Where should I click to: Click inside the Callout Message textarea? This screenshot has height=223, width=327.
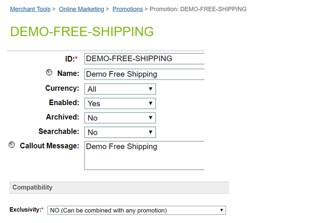(x=144, y=155)
